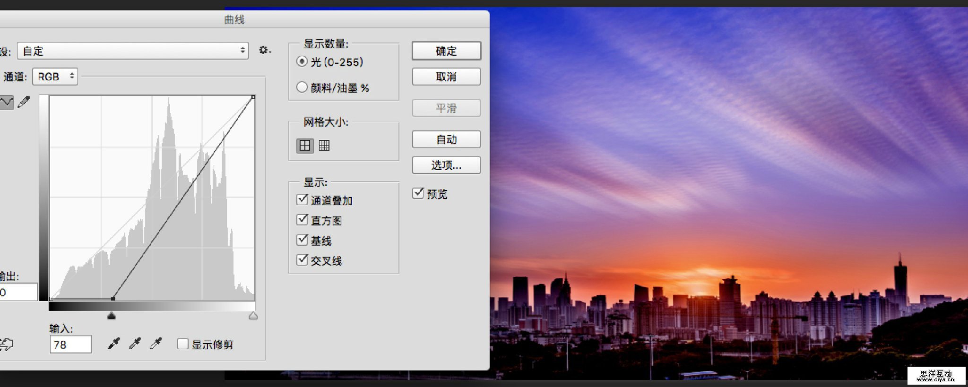Viewport: 968px width, 387px height.
Task: Enable the 显示修剪 checkbox
Action: (183, 344)
